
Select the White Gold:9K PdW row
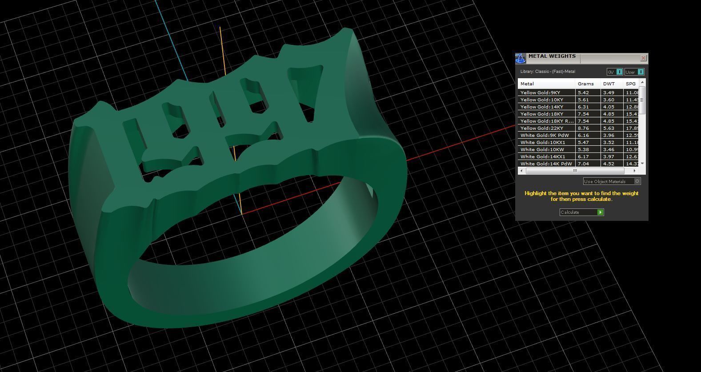coord(579,135)
